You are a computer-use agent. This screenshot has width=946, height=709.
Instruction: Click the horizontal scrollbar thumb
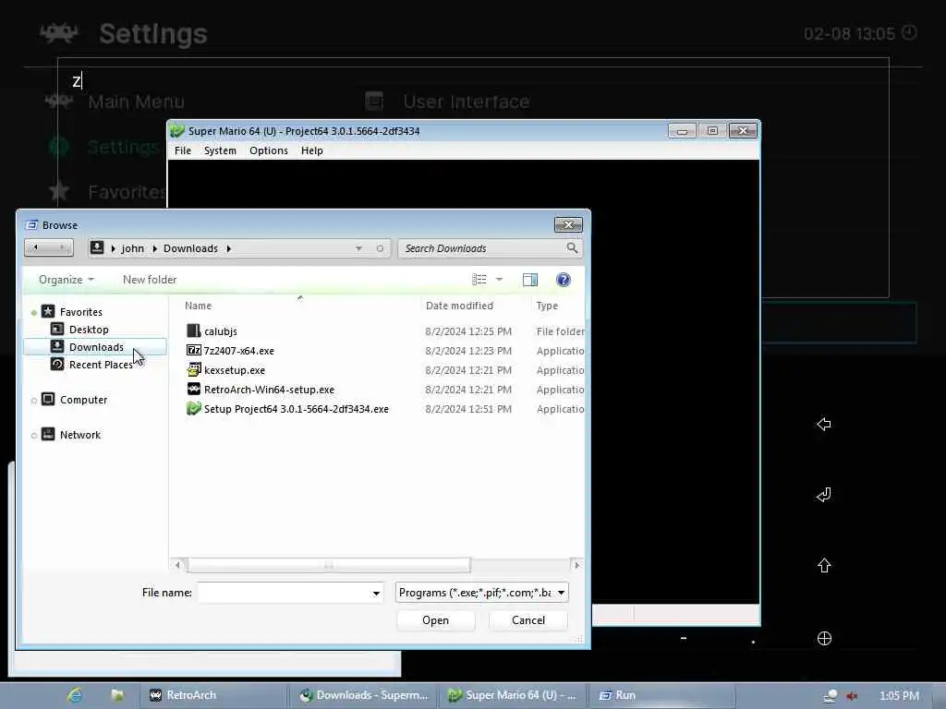click(329, 565)
